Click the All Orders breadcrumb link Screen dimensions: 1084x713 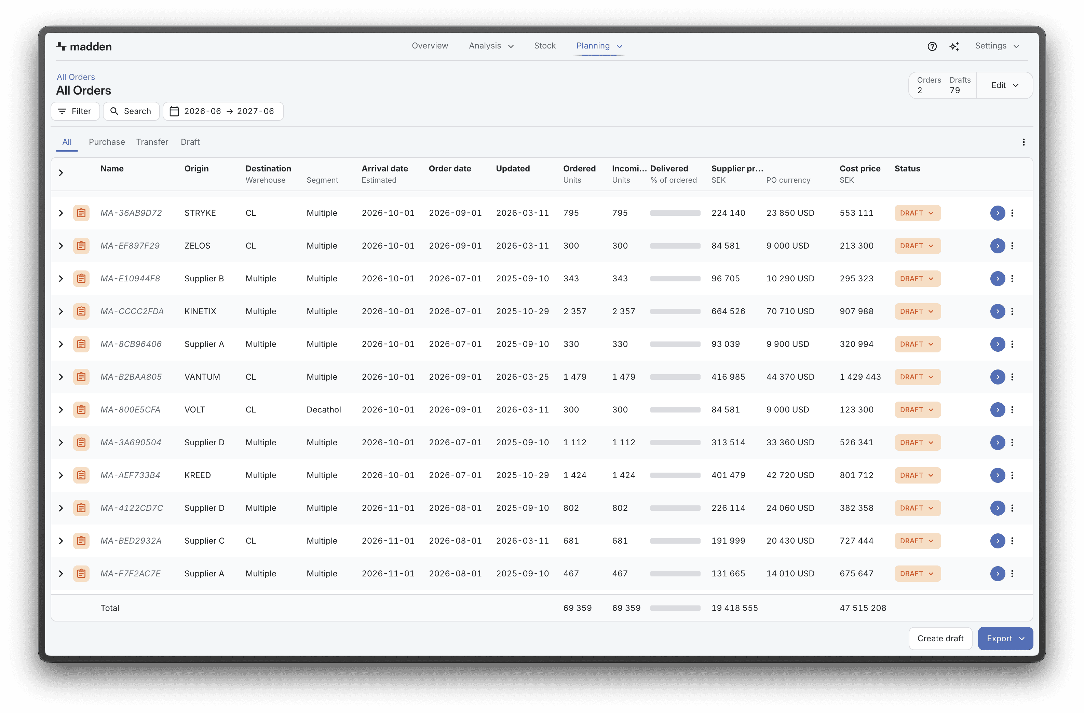(x=76, y=77)
